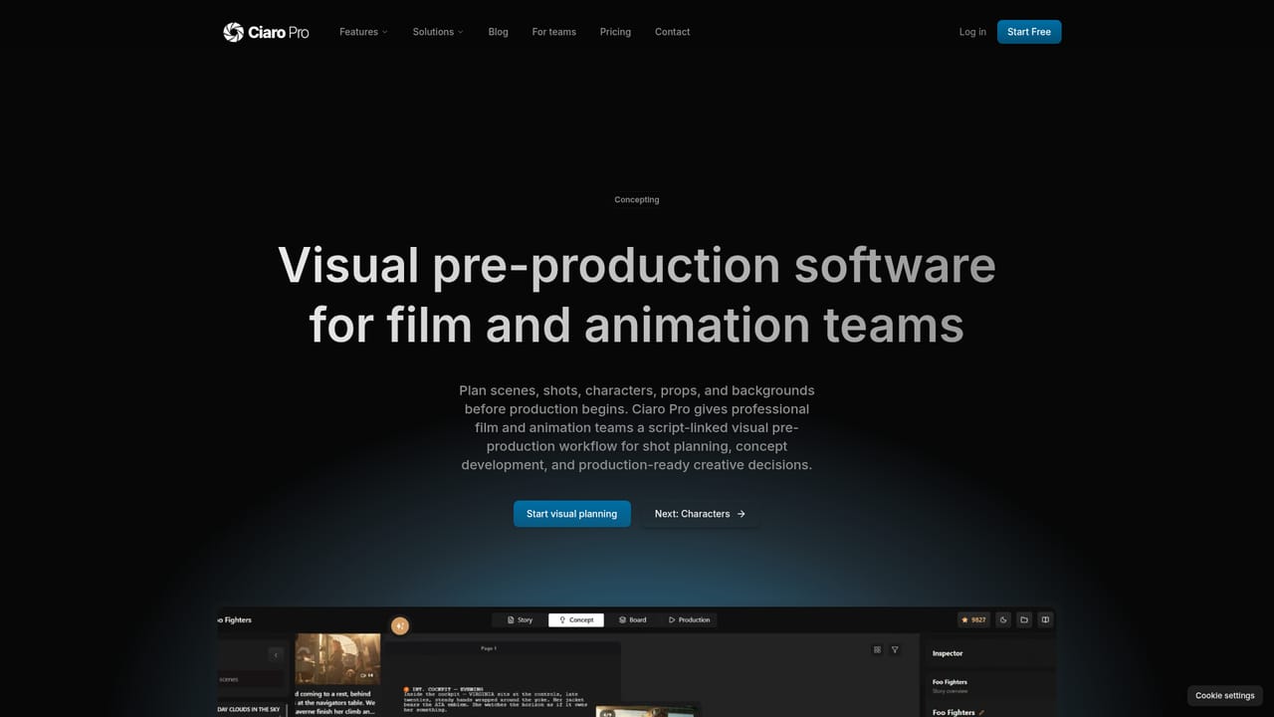This screenshot has width=1274, height=717.
Task: Click the split-panel icon in preview toolbar
Action: [1045, 619]
